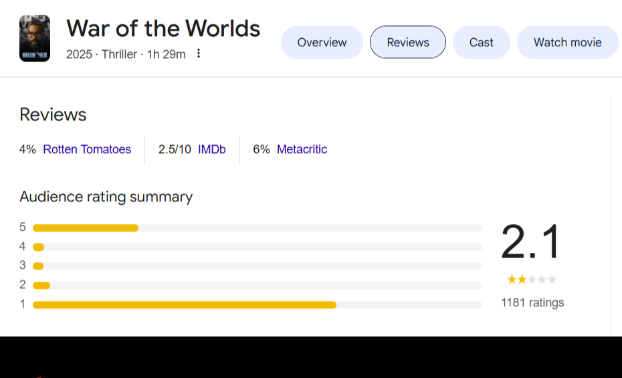Switch to the Overview tab
This screenshot has width=622, height=378.
(322, 42)
